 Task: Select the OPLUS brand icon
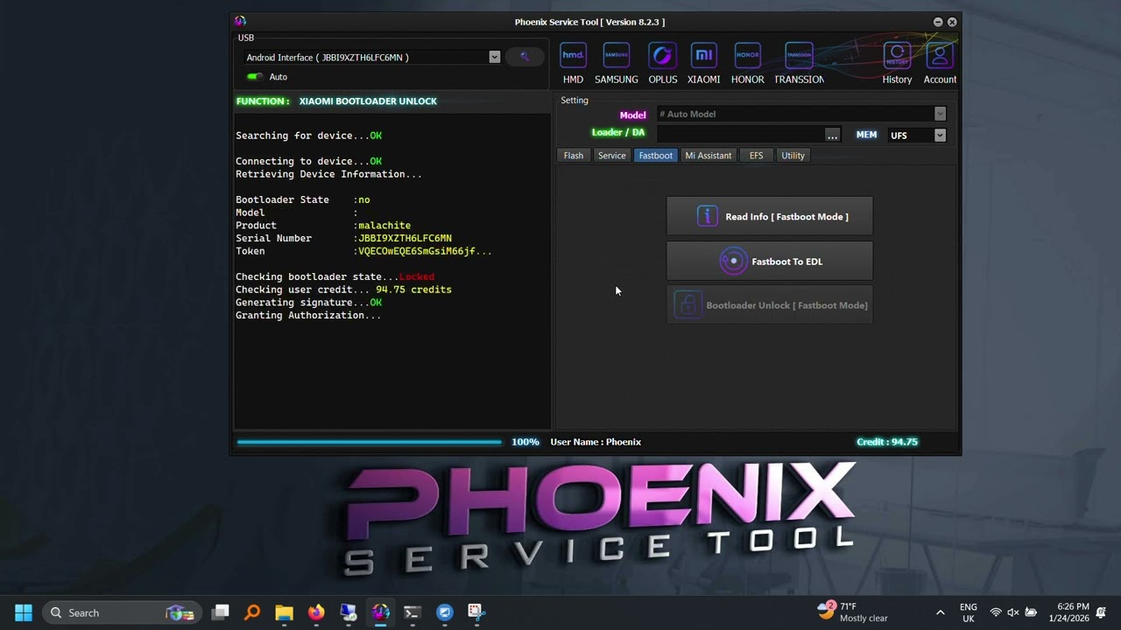point(662,56)
